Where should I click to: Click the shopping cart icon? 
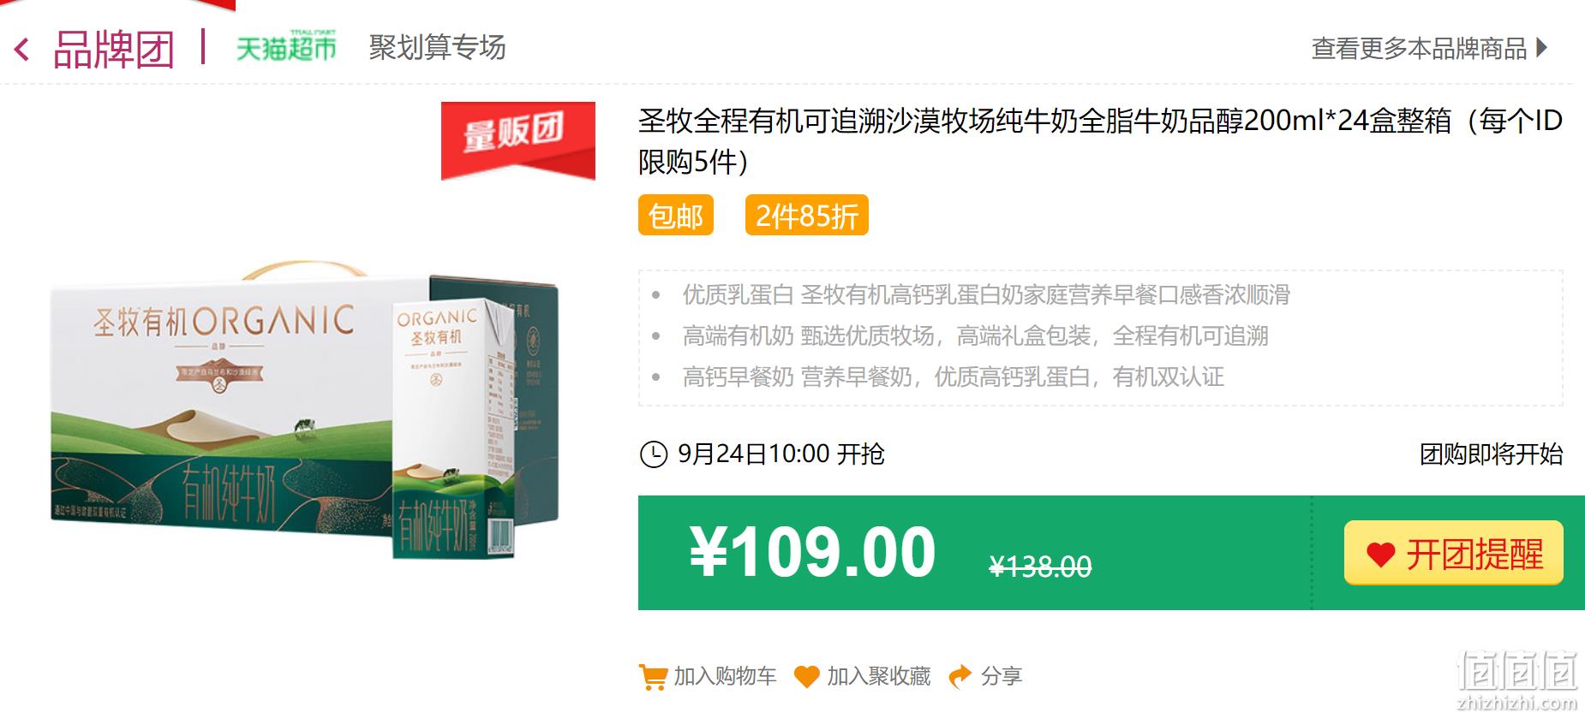click(653, 677)
